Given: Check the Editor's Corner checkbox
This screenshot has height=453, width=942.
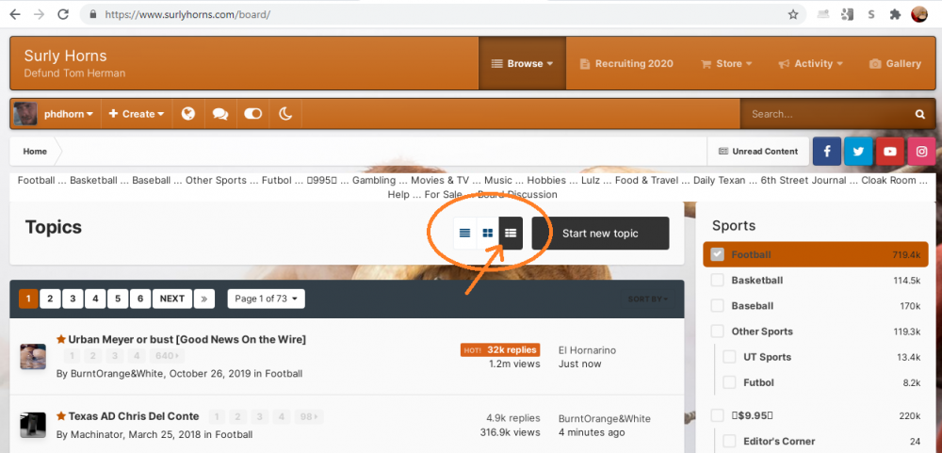Looking at the screenshot, I should coord(729,441).
